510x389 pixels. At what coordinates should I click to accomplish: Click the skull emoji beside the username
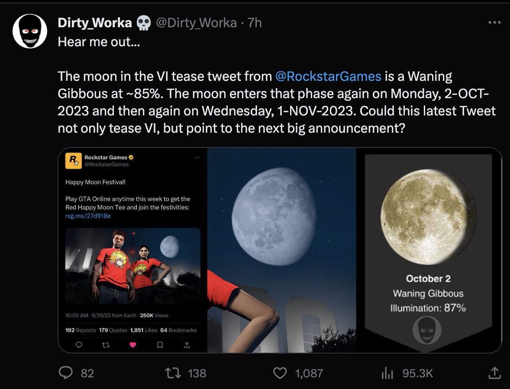(143, 23)
